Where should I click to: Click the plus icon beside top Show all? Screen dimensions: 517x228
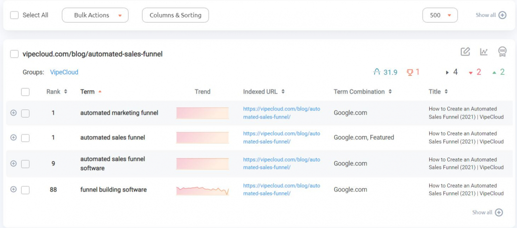coord(502,15)
